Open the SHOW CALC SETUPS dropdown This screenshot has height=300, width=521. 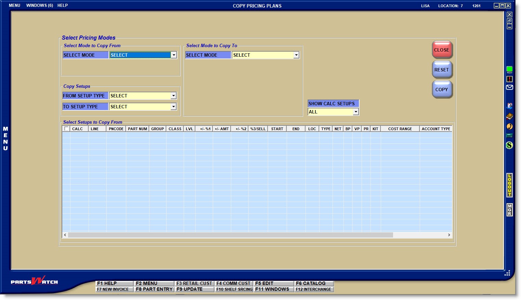(x=356, y=112)
